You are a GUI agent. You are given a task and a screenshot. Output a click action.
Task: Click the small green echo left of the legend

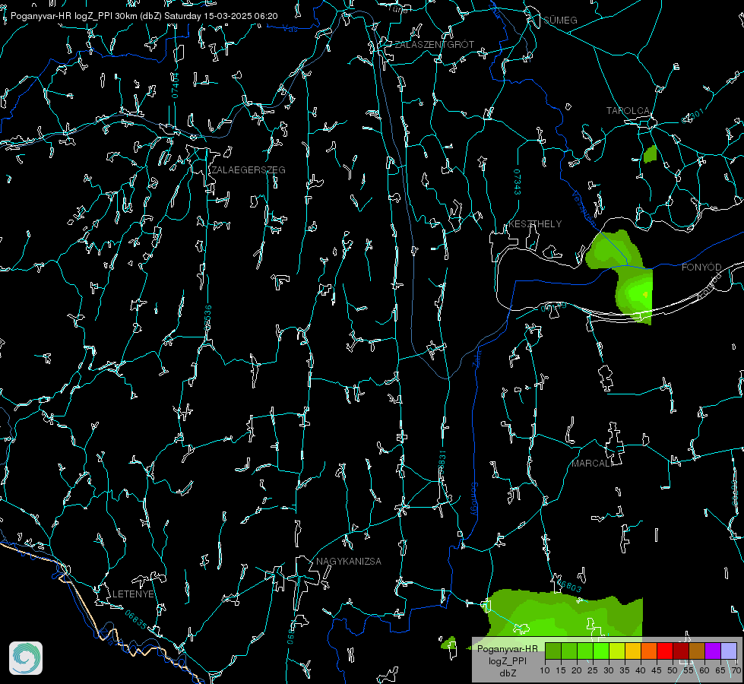[x=448, y=644]
